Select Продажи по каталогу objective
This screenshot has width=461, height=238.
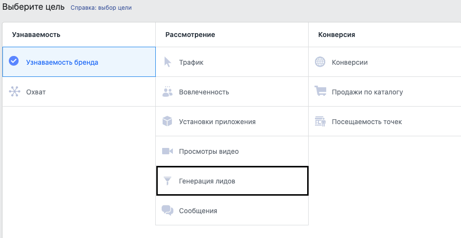point(385,92)
